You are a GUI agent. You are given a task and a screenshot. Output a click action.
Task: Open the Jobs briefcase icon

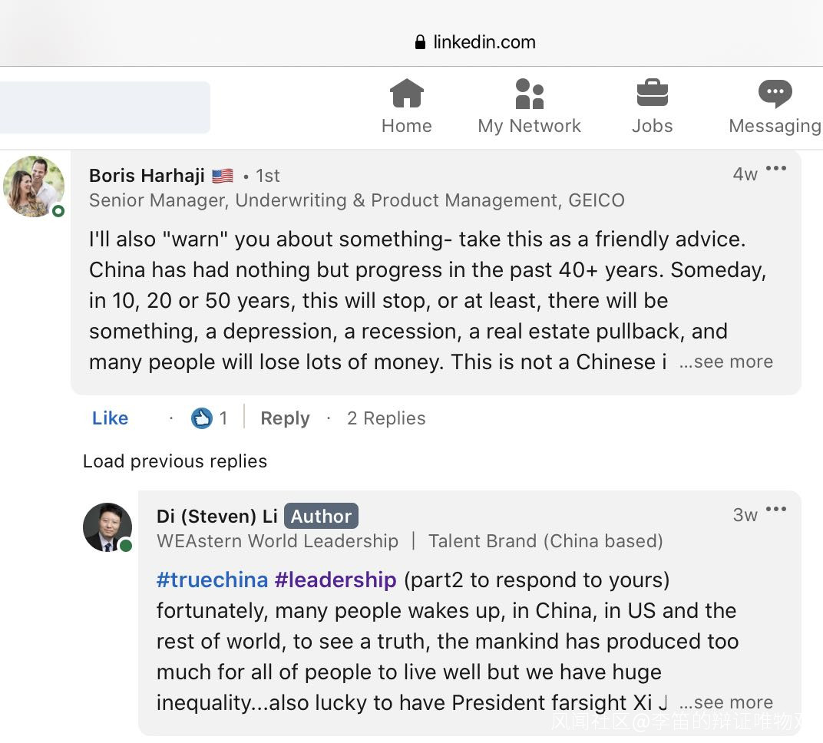(652, 94)
